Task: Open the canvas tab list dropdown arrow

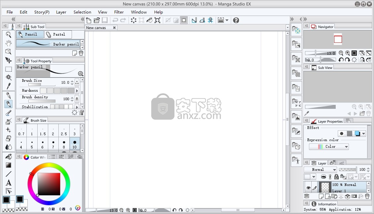Action: (288, 28)
